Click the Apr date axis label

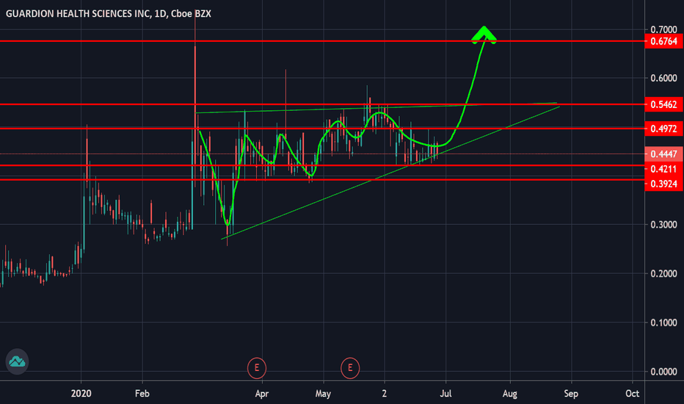262,394
